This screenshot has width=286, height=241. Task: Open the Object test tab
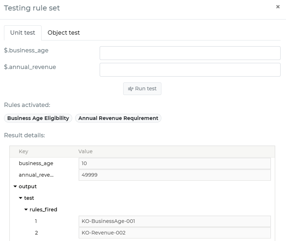pyautogui.click(x=64, y=33)
